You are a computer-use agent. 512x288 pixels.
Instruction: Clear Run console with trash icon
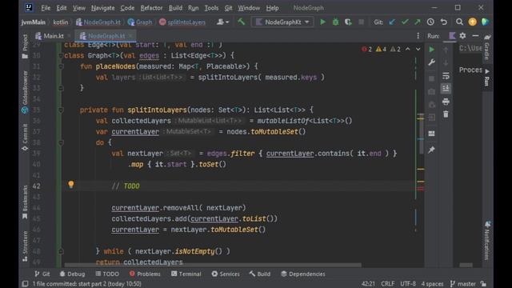point(446,114)
